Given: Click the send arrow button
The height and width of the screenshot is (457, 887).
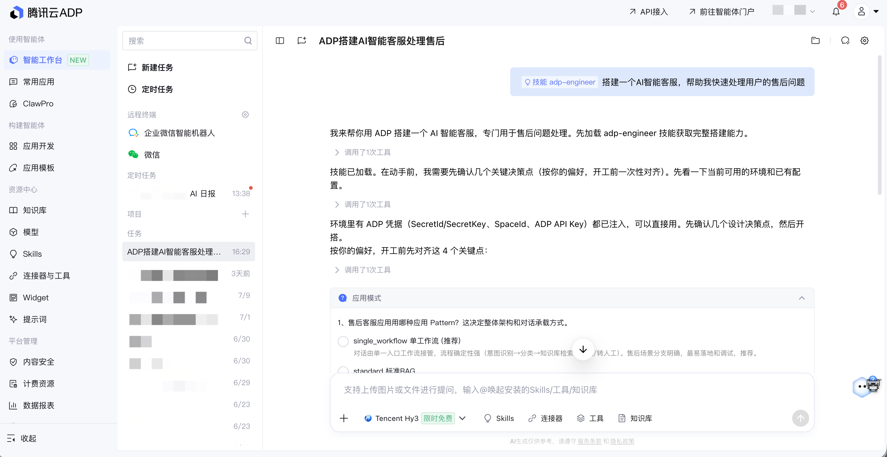Looking at the screenshot, I should (801, 418).
